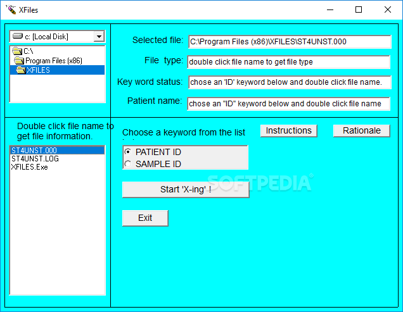Screen dimensions: 403x312
Task: Click the Key word status field
Action: click(x=290, y=82)
